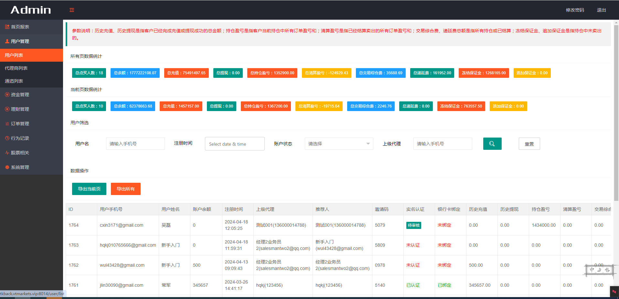This screenshot has height=299, width=619.
Task: Select 通道列表 in the sidebar
Action: tap(14, 81)
